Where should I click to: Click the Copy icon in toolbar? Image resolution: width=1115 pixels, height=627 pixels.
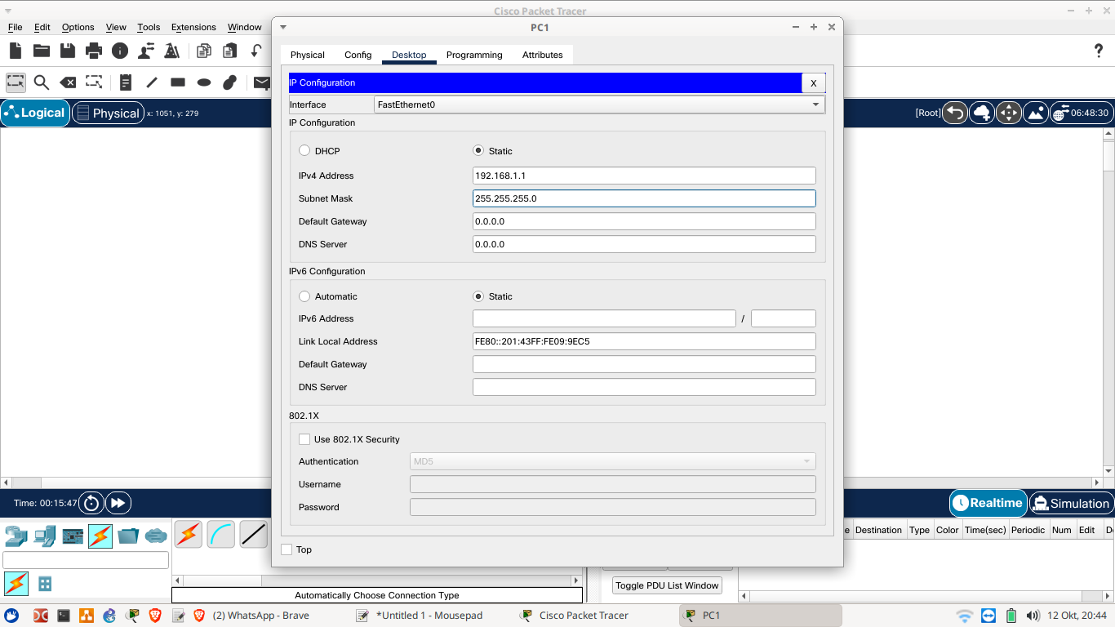click(x=203, y=51)
